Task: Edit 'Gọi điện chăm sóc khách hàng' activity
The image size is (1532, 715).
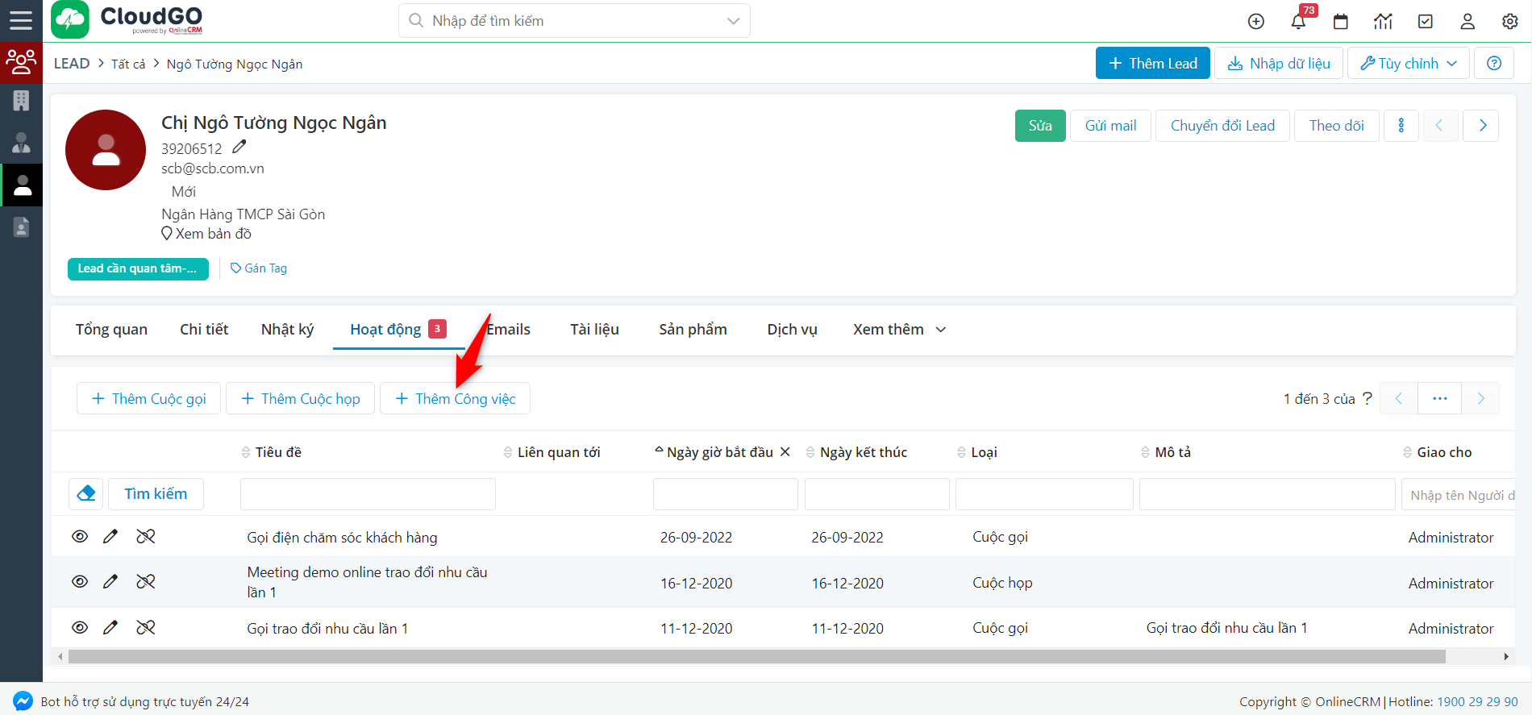Action: [x=110, y=537]
